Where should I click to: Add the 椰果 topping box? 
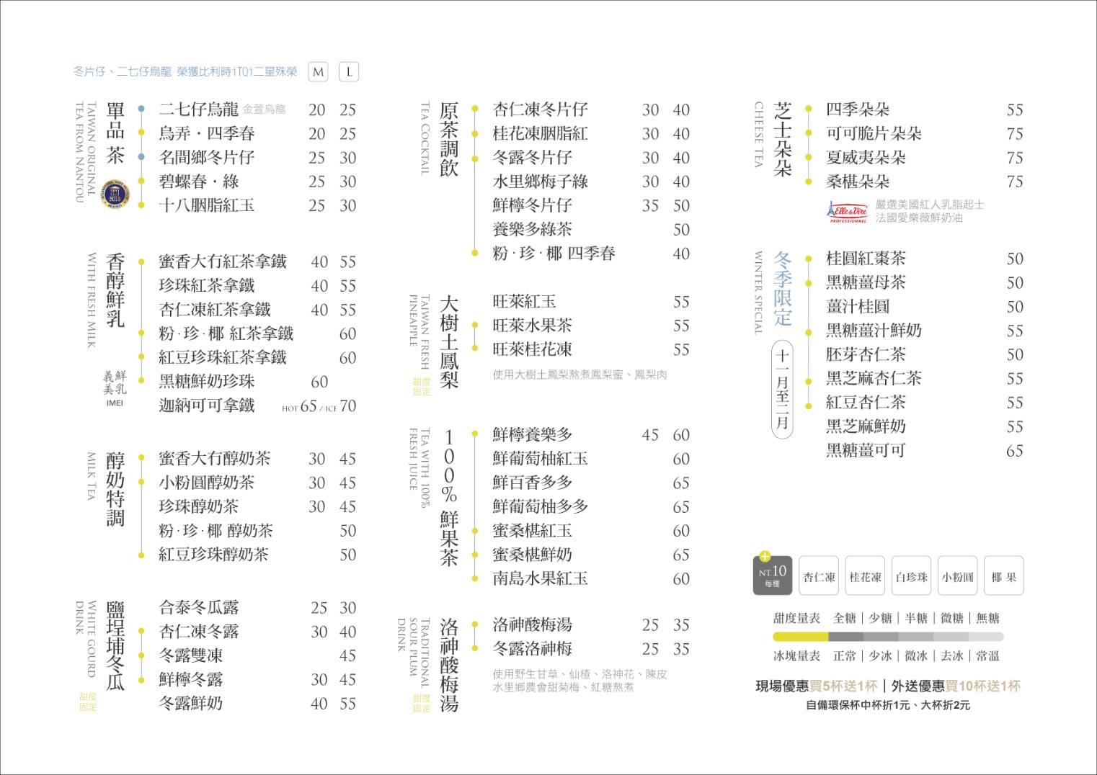coord(1003,576)
